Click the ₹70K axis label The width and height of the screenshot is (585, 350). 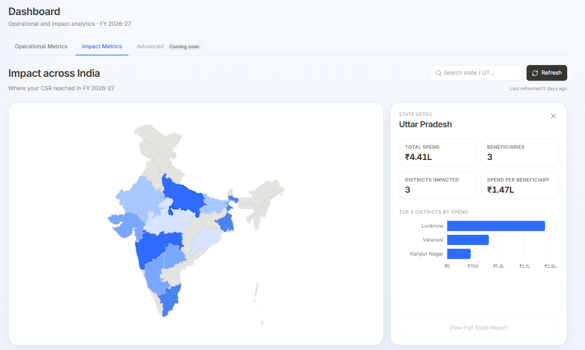473,266
